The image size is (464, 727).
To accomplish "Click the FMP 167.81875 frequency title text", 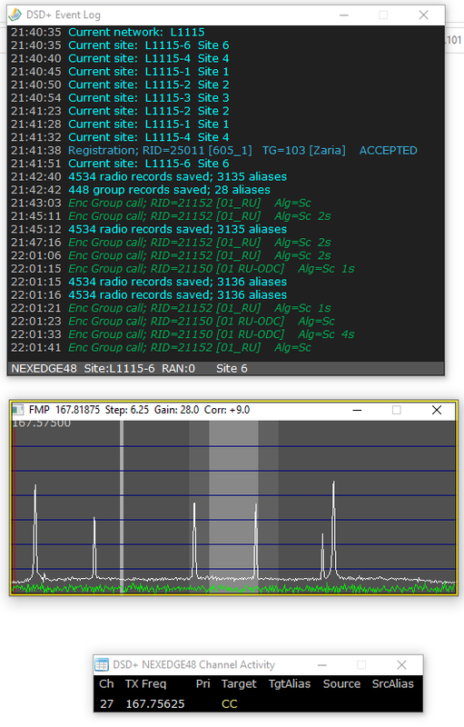I will 140,410.
